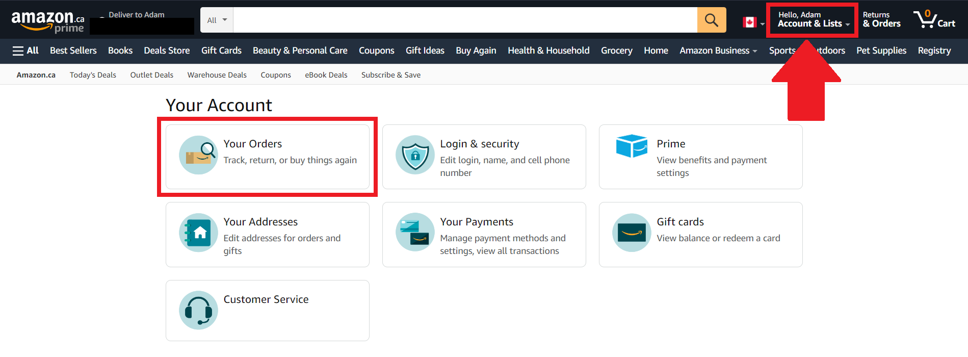The width and height of the screenshot is (968, 357).
Task: Open the shopping cart icon
Action: pos(934,19)
